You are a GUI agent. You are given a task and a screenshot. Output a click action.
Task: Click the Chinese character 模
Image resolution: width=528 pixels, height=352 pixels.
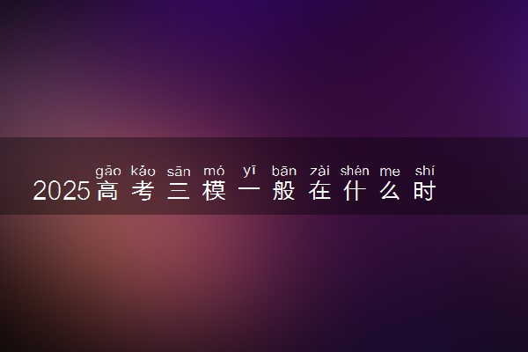coord(214,191)
